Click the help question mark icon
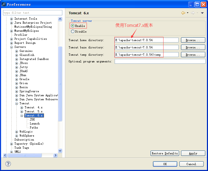Screen dimensions: 208x171 point(8,164)
